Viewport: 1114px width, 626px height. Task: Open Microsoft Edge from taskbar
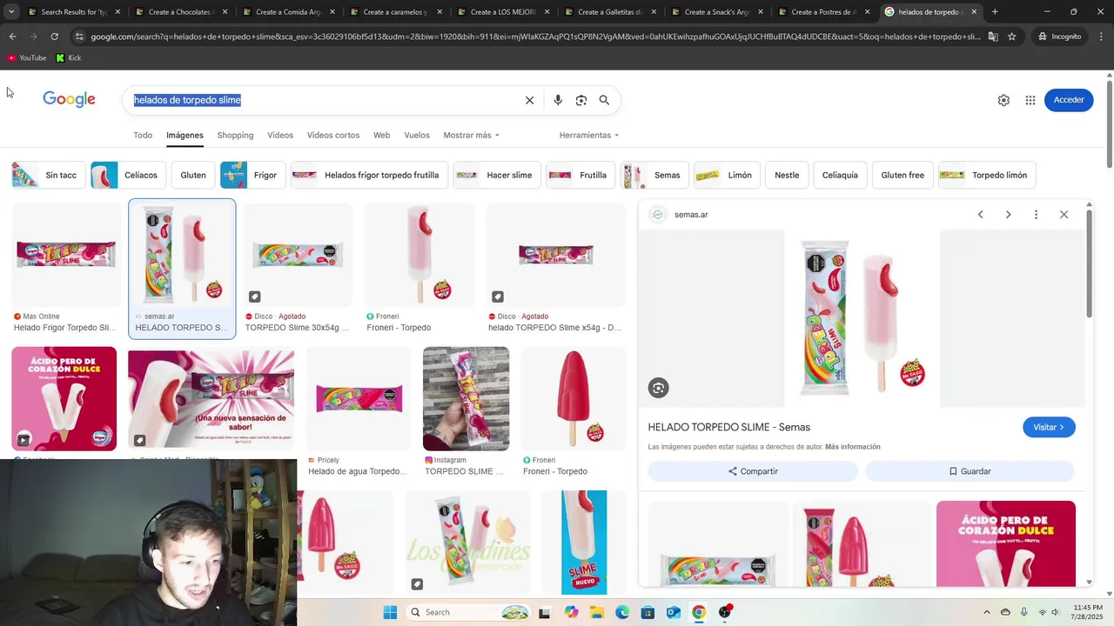coord(622,612)
